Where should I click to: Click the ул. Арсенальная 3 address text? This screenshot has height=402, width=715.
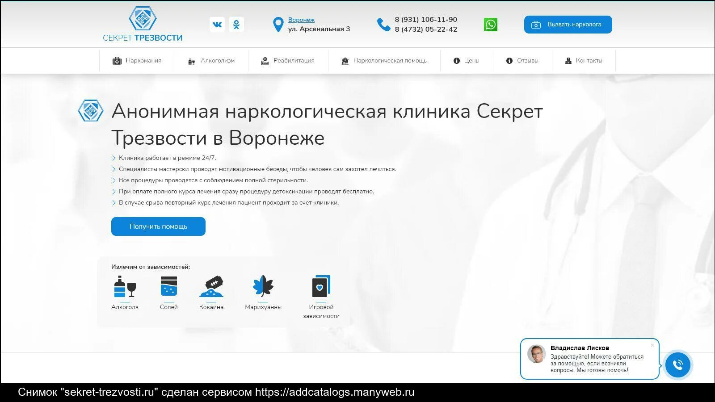[319, 29]
